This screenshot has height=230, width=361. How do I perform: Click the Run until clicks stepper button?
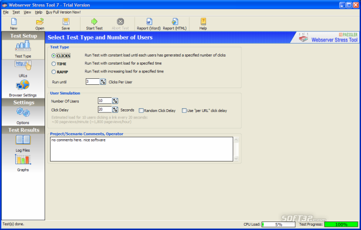coord(103,82)
